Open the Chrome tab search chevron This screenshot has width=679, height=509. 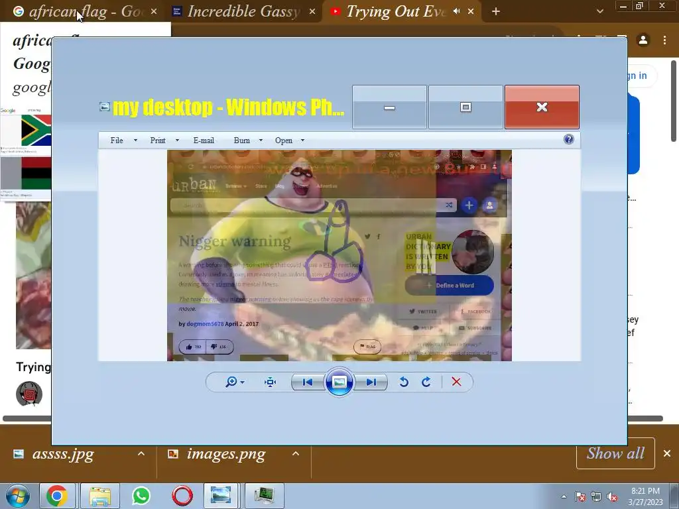coord(599,12)
